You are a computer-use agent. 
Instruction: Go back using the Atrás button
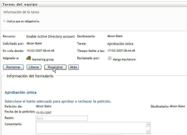tap(74, 67)
